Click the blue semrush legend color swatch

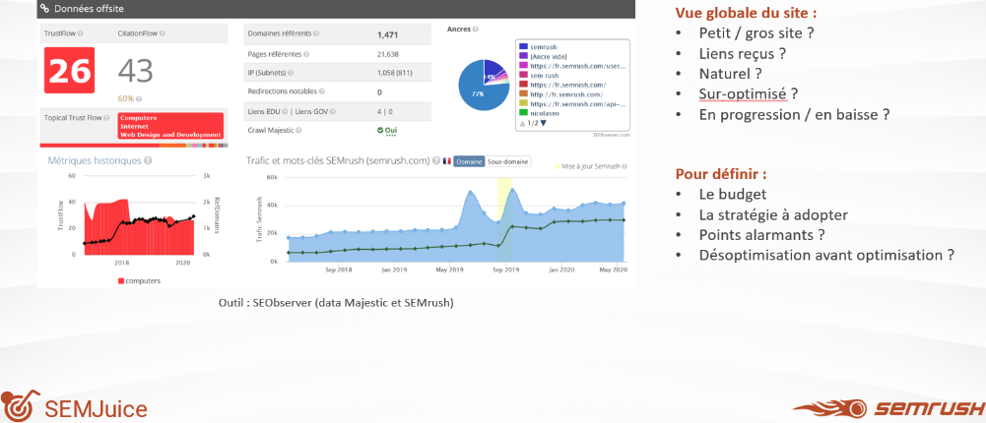tap(523, 46)
